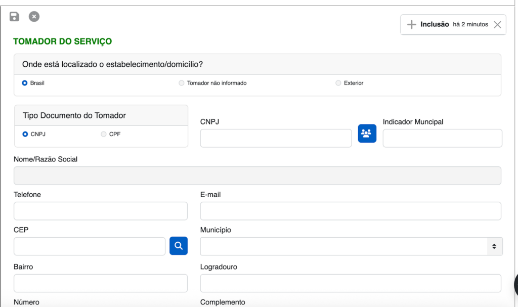
Task: Click the Telefone input field
Action: pos(101,211)
